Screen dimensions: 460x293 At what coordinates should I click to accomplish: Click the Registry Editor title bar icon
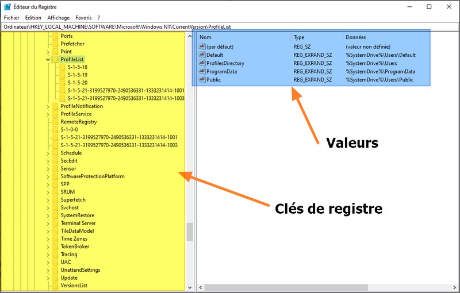tap(7, 7)
